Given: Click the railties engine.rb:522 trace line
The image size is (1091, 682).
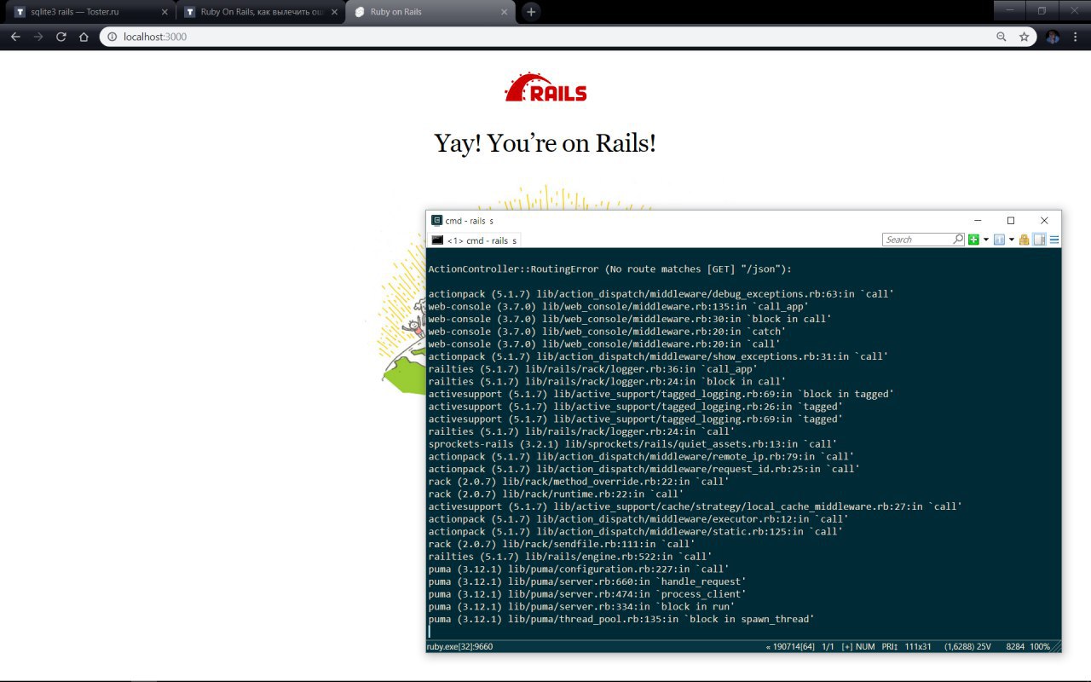Looking at the screenshot, I should pos(570,557).
